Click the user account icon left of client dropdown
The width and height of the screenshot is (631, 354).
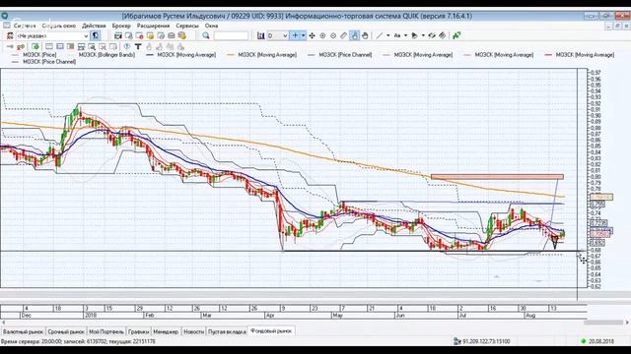[10, 35]
